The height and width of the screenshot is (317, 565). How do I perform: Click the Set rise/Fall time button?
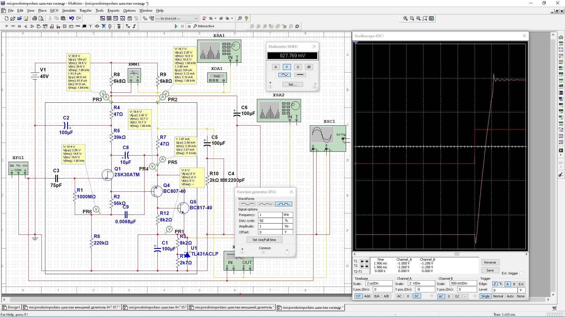point(264,240)
